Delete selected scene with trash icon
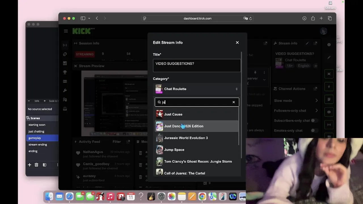The image size is (363, 204). 37,165
